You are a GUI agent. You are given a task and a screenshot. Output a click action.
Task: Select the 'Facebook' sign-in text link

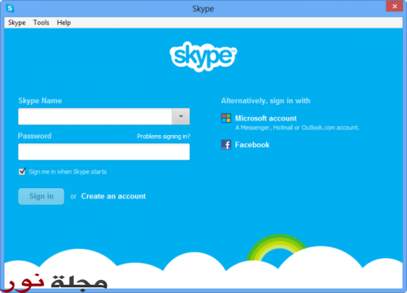click(252, 145)
